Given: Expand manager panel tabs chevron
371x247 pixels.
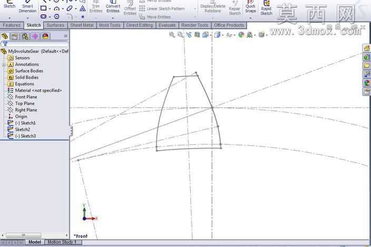Looking at the screenshot, I should click(x=65, y=36).
